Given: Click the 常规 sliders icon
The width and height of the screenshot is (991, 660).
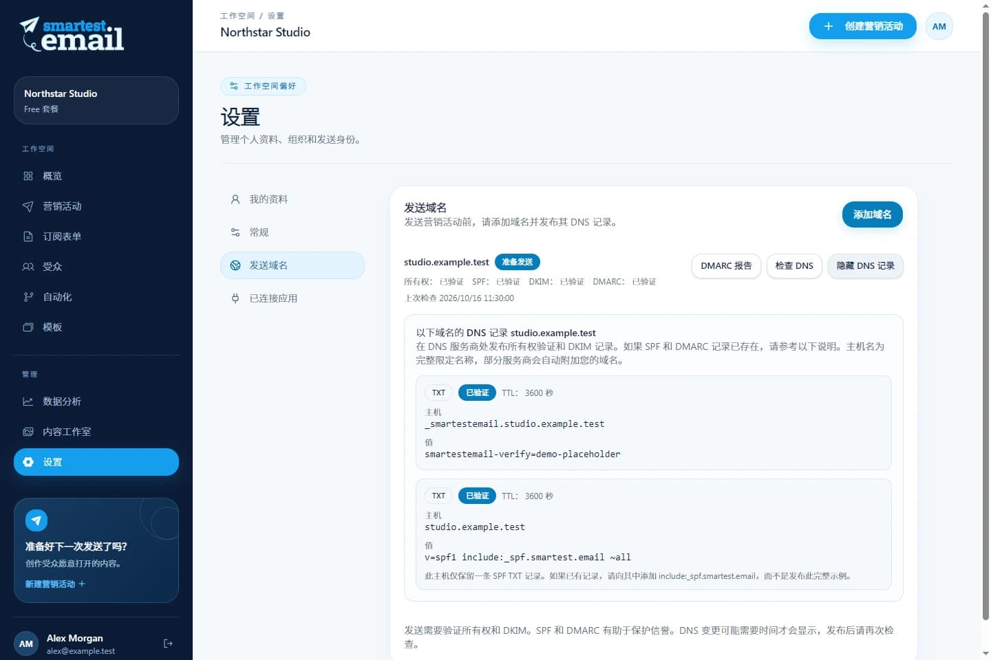Looking at the screenshot, I should 235,232.
